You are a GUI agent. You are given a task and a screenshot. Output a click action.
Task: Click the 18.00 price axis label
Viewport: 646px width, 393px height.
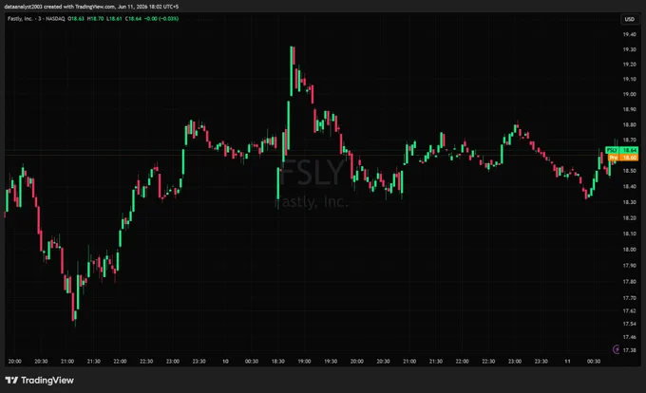tap(629, 250)
